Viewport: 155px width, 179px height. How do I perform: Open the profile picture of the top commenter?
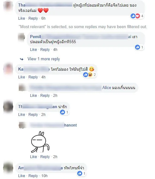tap(8, 6)
